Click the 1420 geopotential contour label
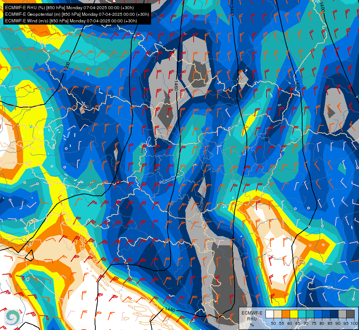This screenshot has width=359, height=330. [x=297, y=84]
